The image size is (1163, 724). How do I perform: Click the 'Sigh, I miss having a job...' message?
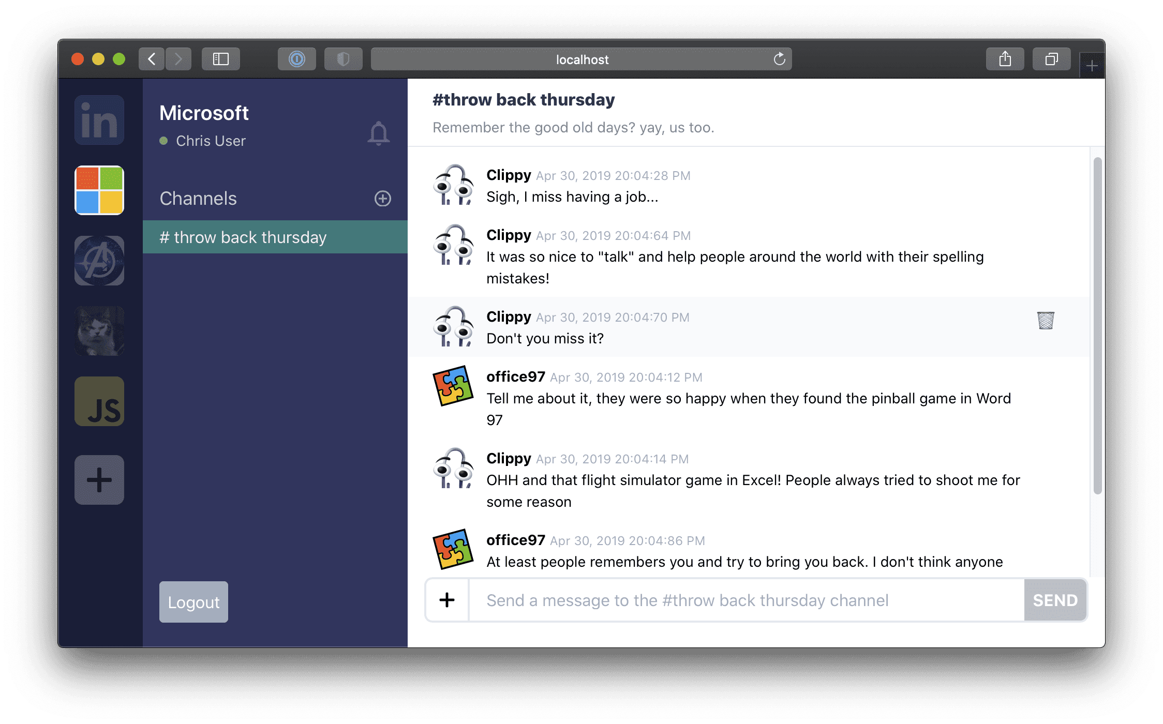tap(572, 197)
